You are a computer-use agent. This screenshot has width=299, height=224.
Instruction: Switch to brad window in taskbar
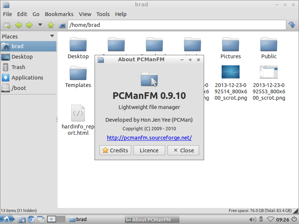[96, 220]
